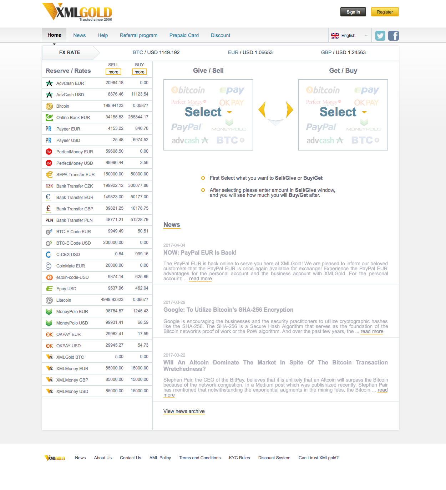Expand the BUY more button
Screen dimensions: 446x490
140,72
